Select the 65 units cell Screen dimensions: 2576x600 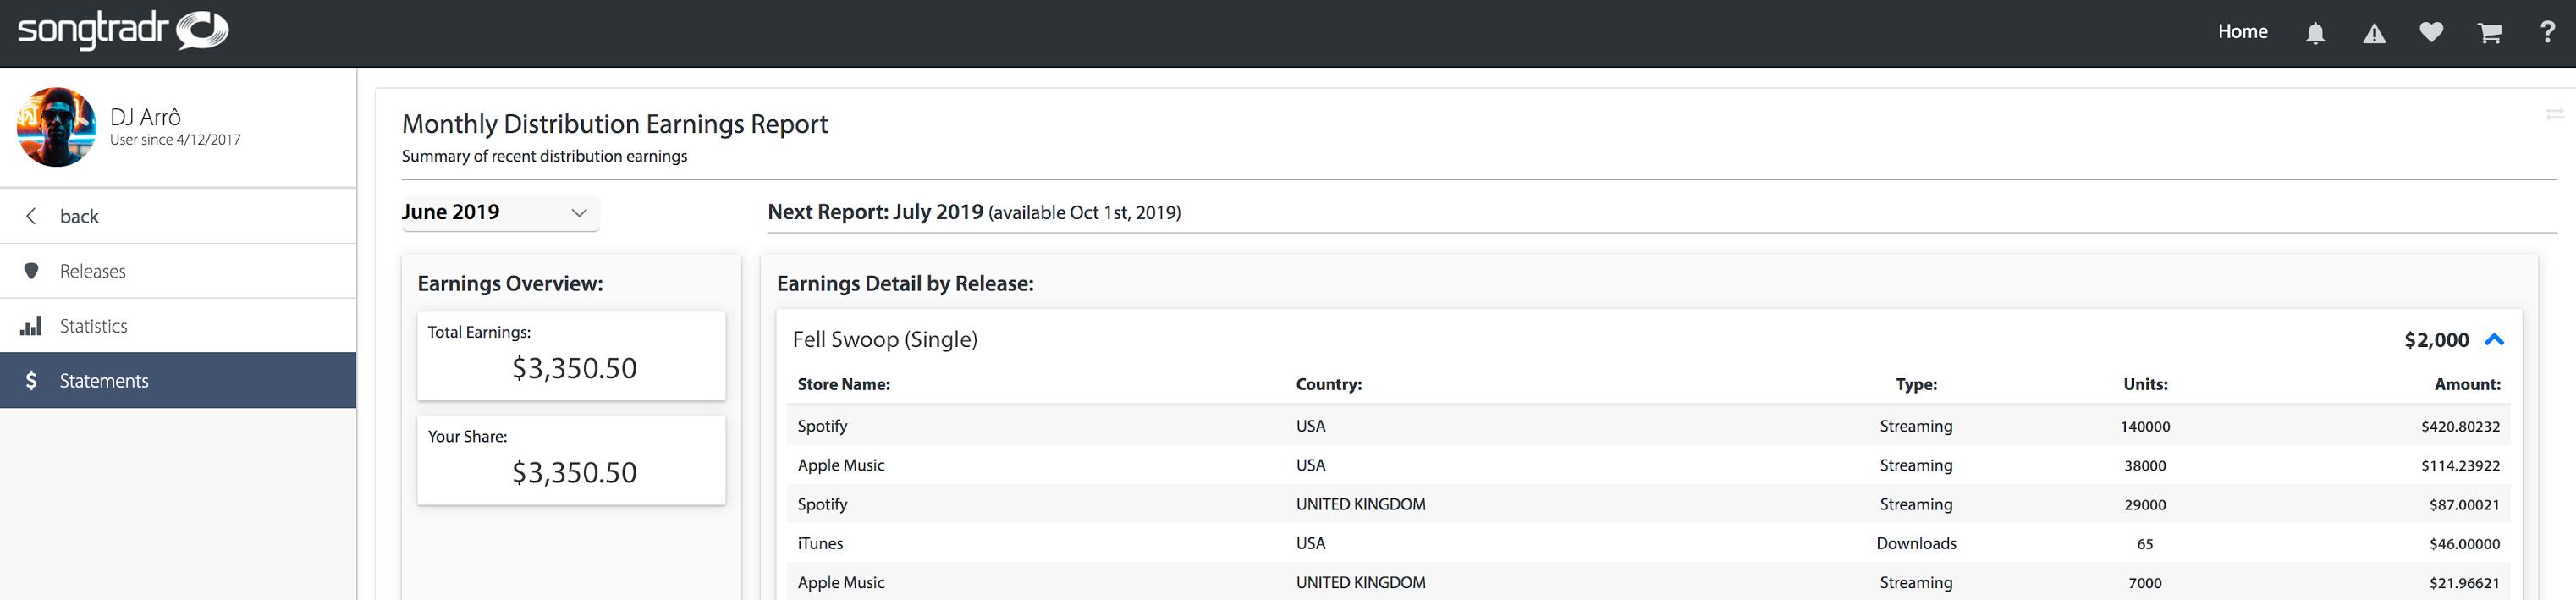pyautogui.click(x=2145, y=544)
